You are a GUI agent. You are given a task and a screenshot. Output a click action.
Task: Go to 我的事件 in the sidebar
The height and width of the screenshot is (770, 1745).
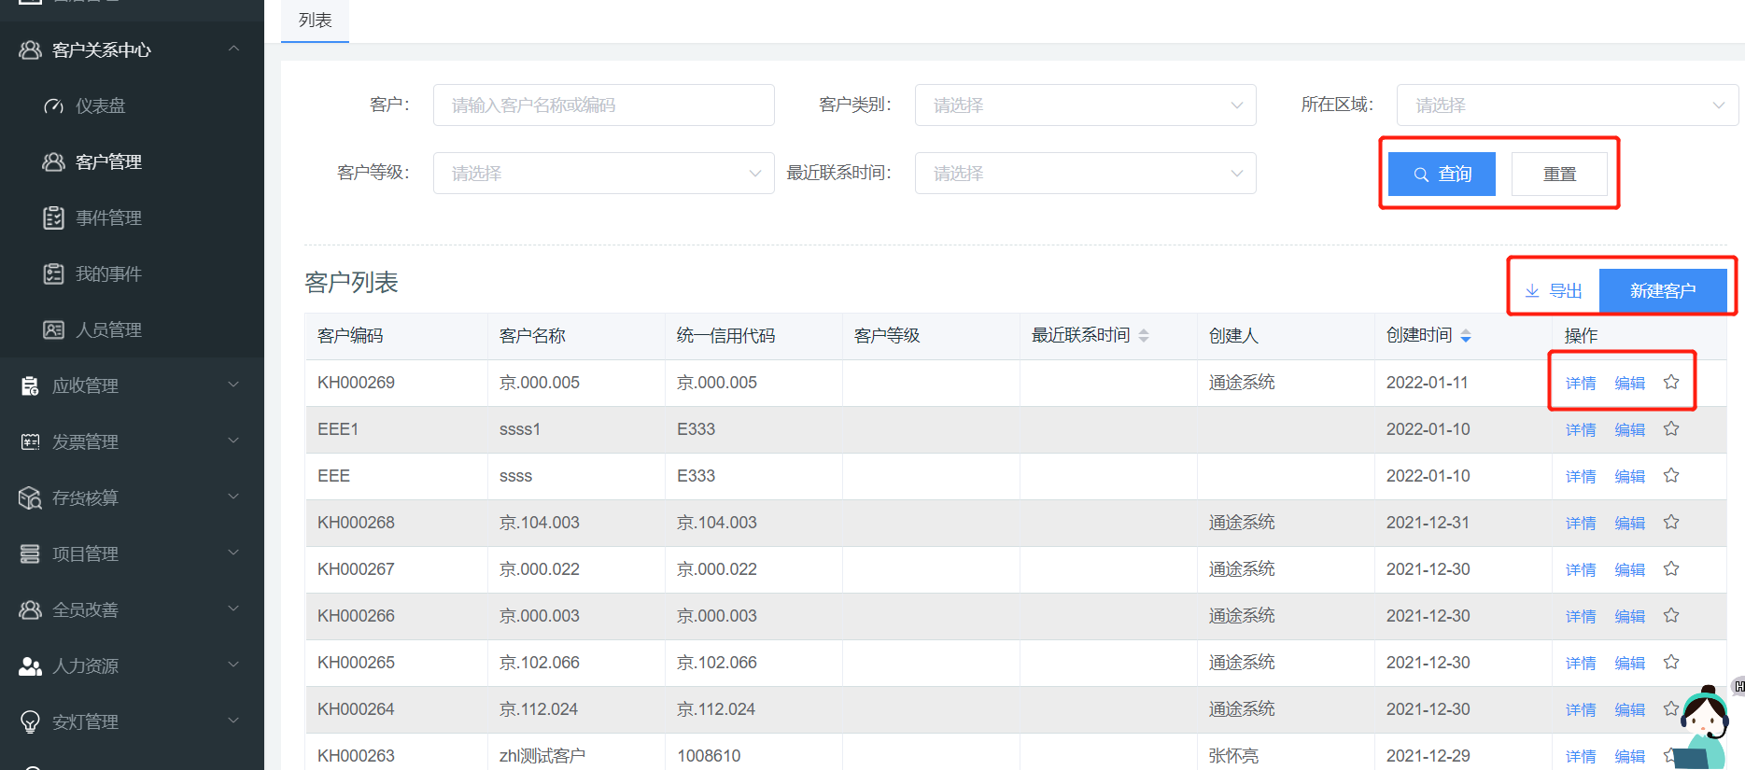point(108,273)
